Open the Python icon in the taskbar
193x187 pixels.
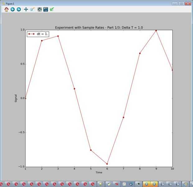click(x=109, y=184)
